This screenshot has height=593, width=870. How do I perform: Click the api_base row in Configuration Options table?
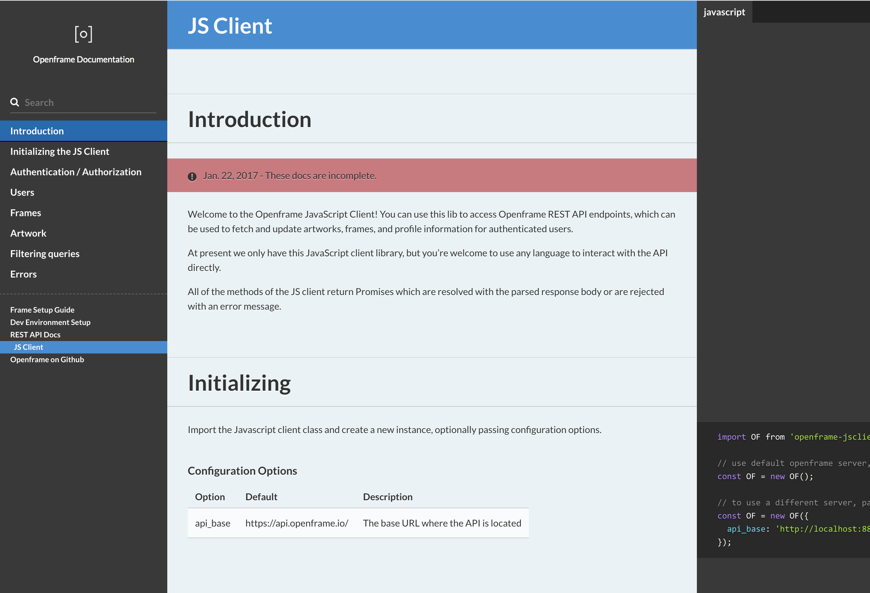pos(213,523)
